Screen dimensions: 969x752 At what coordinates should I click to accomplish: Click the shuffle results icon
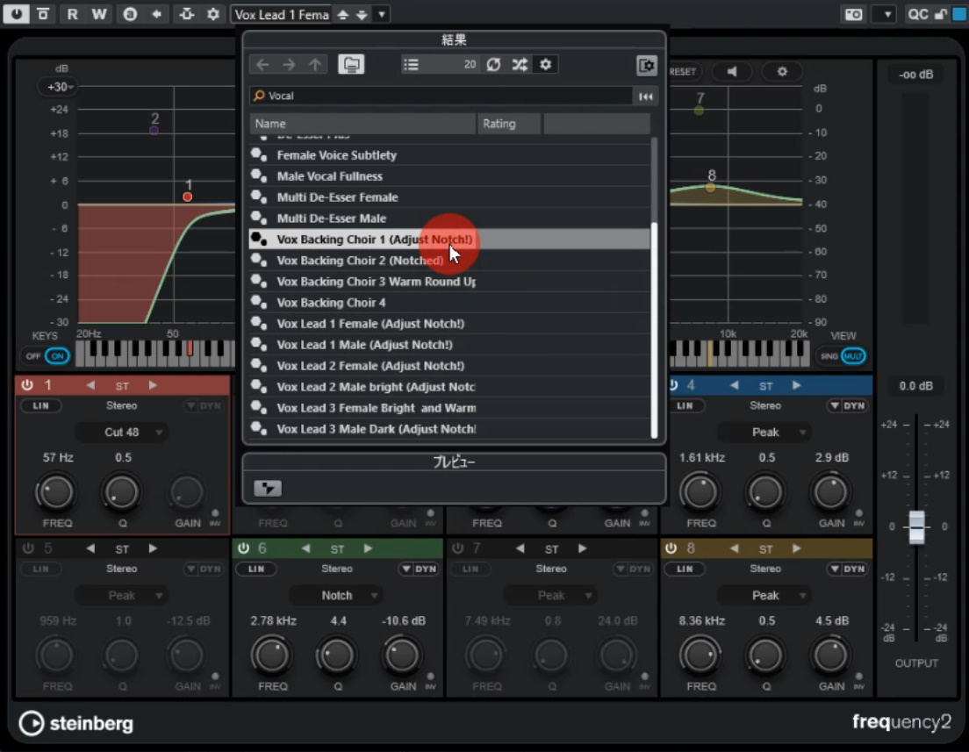pos(519,64)
